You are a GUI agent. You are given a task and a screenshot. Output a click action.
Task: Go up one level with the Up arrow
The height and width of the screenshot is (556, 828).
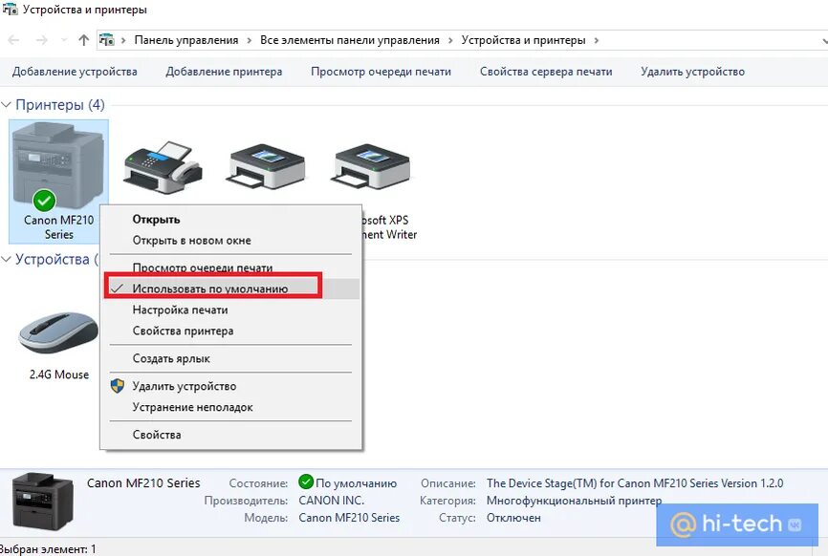point(83,40)
